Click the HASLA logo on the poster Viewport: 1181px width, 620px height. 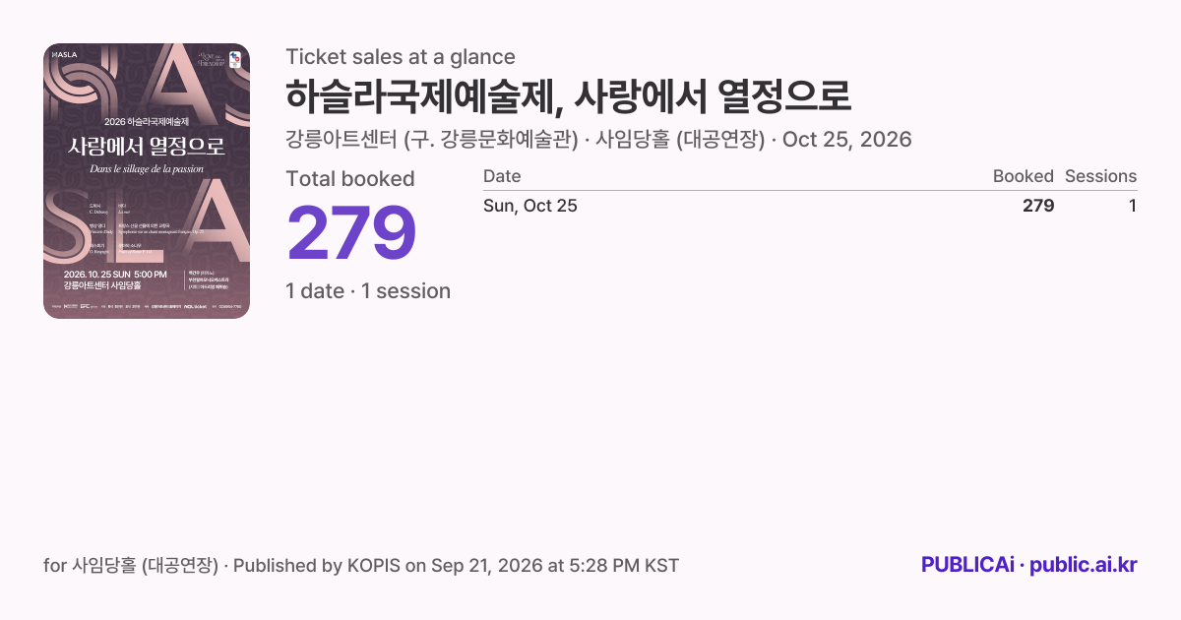(x=64, y=54)
